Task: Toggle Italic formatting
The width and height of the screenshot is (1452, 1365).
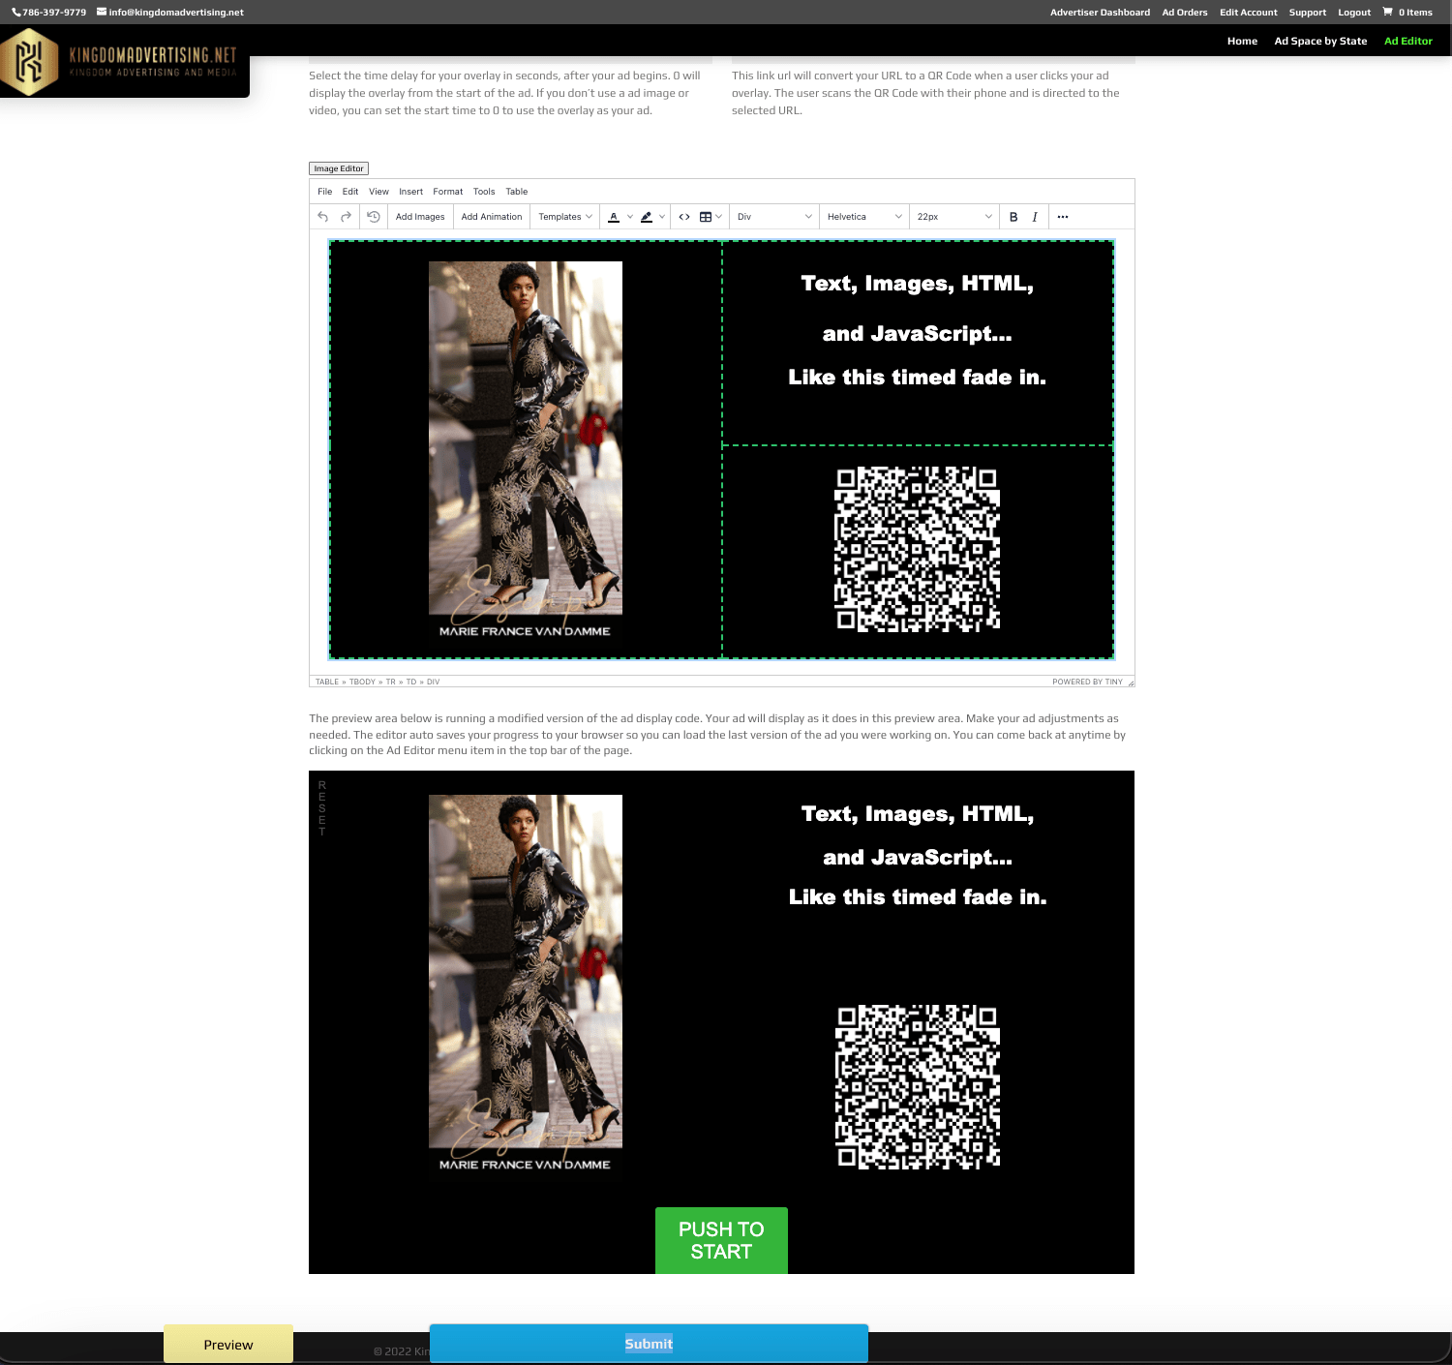Action: tap(1034, 217)
